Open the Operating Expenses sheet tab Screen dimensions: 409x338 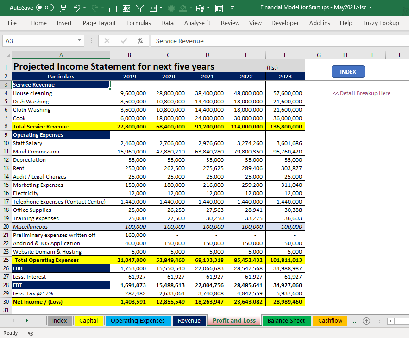(138, 321)
